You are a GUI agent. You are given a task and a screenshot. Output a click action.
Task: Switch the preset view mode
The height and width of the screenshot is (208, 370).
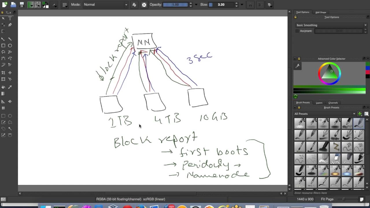(x=366, y=114)
